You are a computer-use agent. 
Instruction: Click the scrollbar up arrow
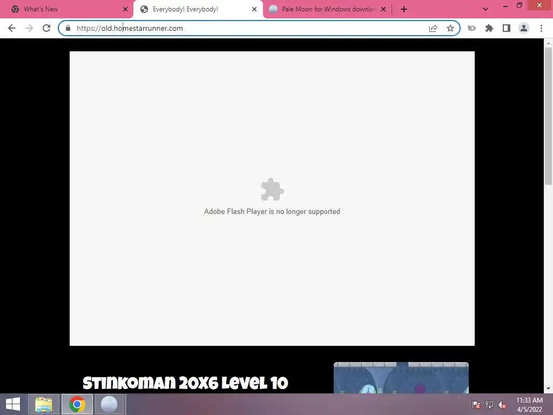tap(548, 43)
